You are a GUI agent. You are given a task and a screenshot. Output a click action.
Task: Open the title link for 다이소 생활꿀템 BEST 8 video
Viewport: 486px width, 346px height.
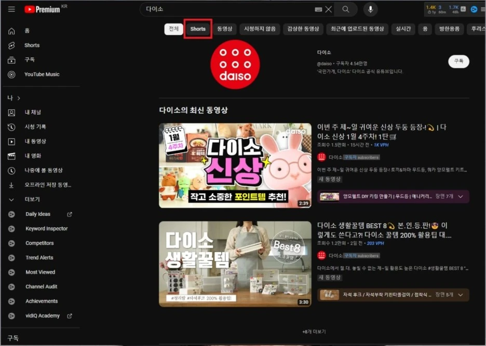(x=384, y=230)
